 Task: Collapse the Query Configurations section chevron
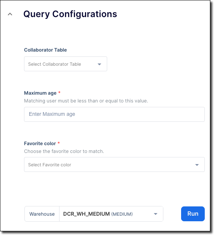point(10,14)
